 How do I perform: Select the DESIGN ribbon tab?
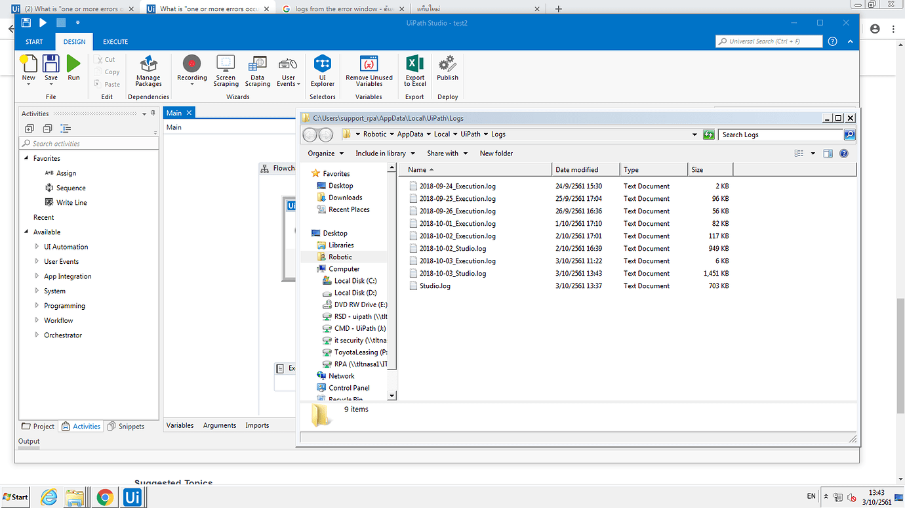pos(74,41)
